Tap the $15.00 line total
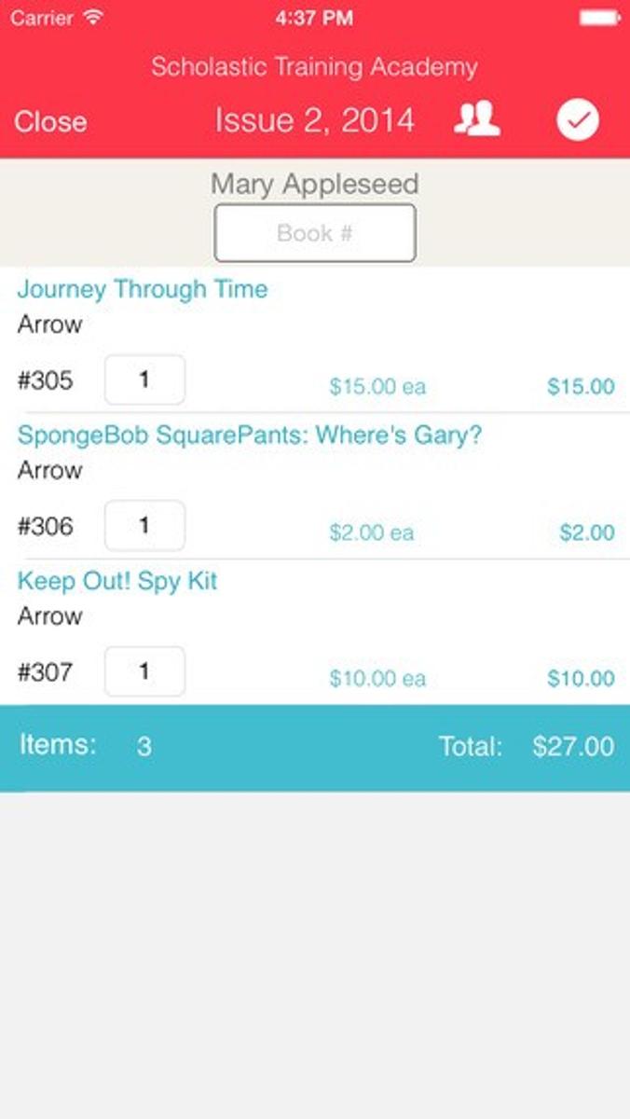Viewport: 630px width, 1119px height. (x=581, y=387)
